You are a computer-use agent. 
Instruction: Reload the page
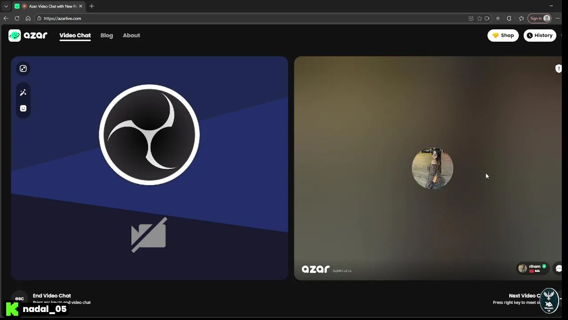(17, 18)
